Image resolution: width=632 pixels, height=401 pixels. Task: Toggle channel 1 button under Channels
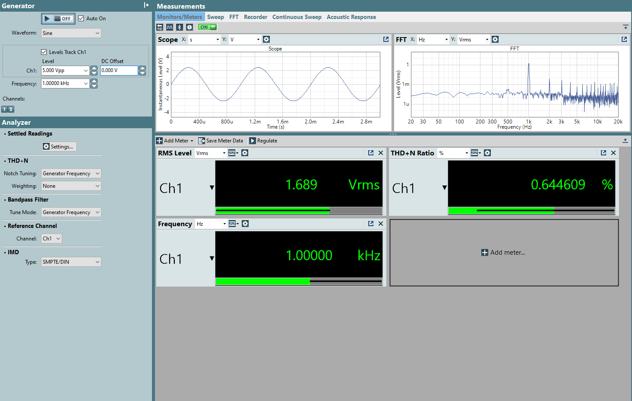(x=5, y=109)
